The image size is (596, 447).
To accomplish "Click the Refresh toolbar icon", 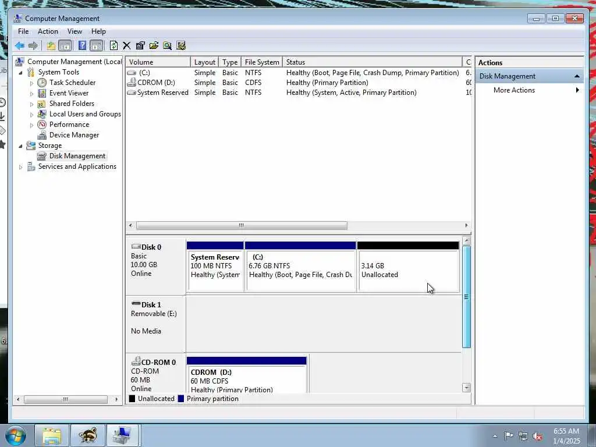I will (113, 46).
